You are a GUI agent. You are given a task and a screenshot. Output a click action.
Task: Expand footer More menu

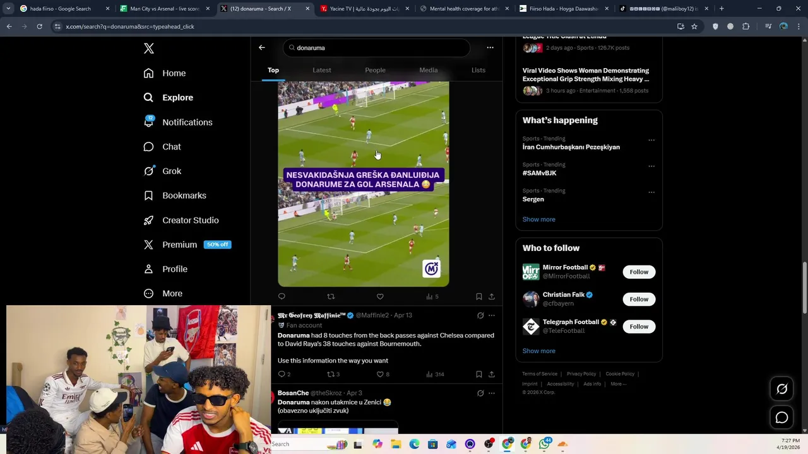tap(618, 384)
